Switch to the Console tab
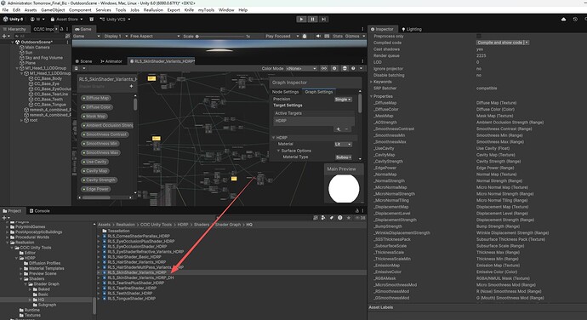 pyautogui.click(x=40, y=211)
